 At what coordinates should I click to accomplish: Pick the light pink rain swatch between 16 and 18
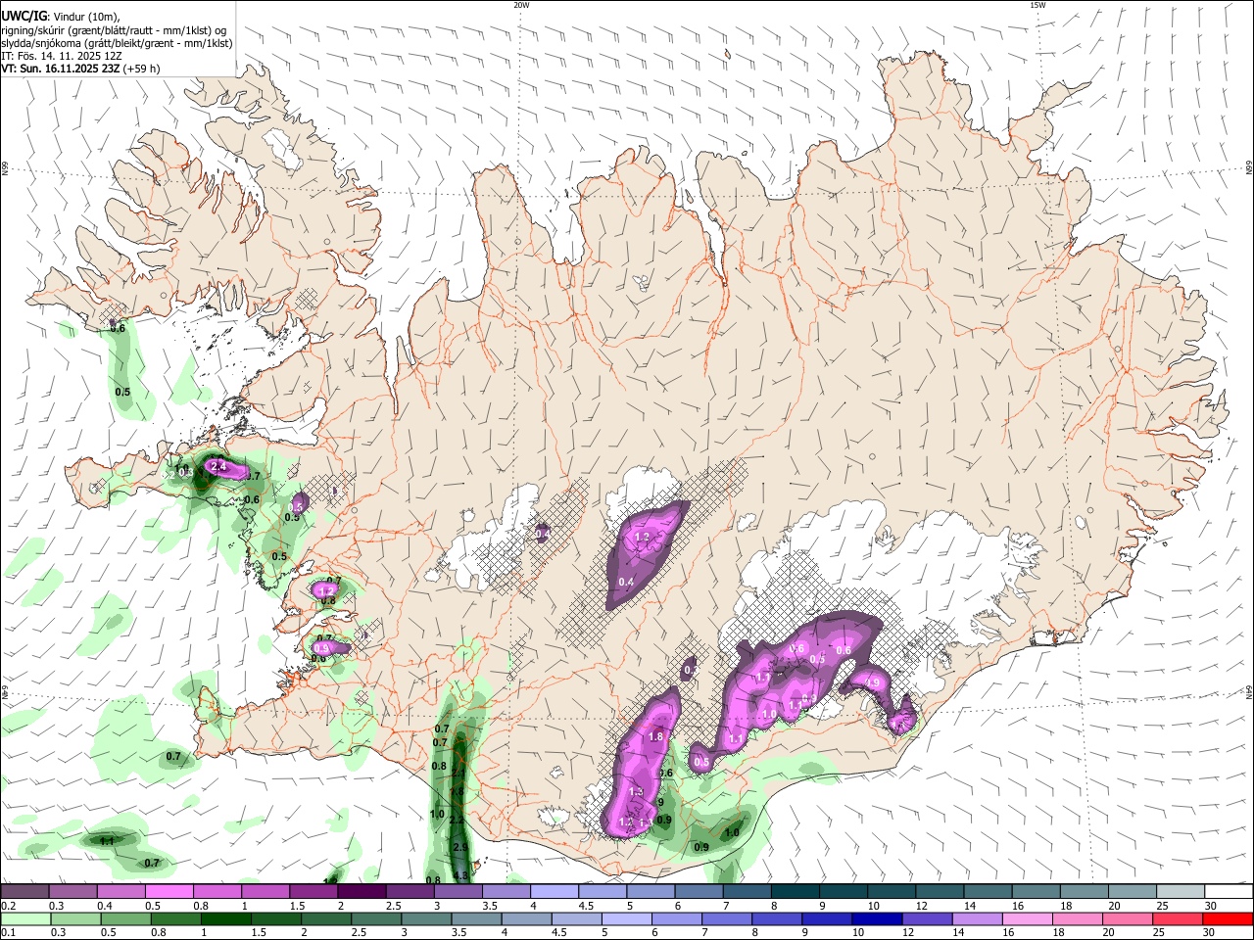point(1028,918)
